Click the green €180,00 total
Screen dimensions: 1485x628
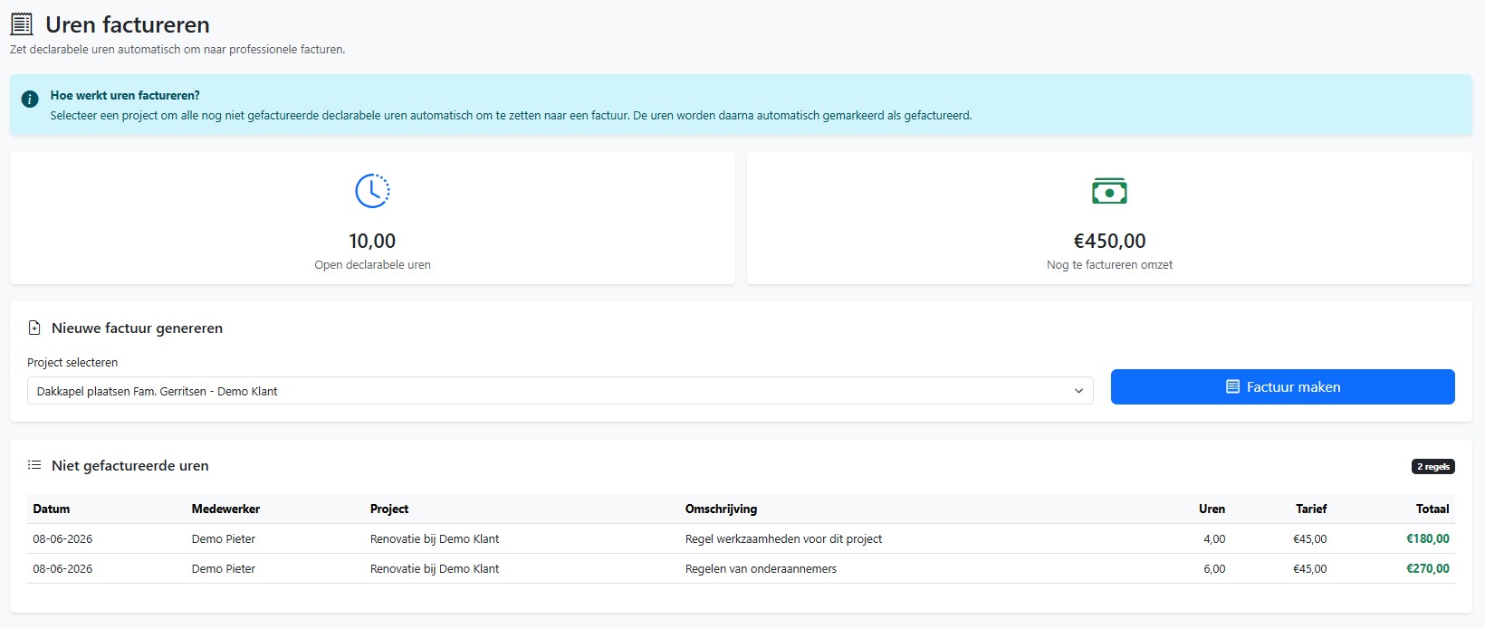click(x=1428, y=538)
